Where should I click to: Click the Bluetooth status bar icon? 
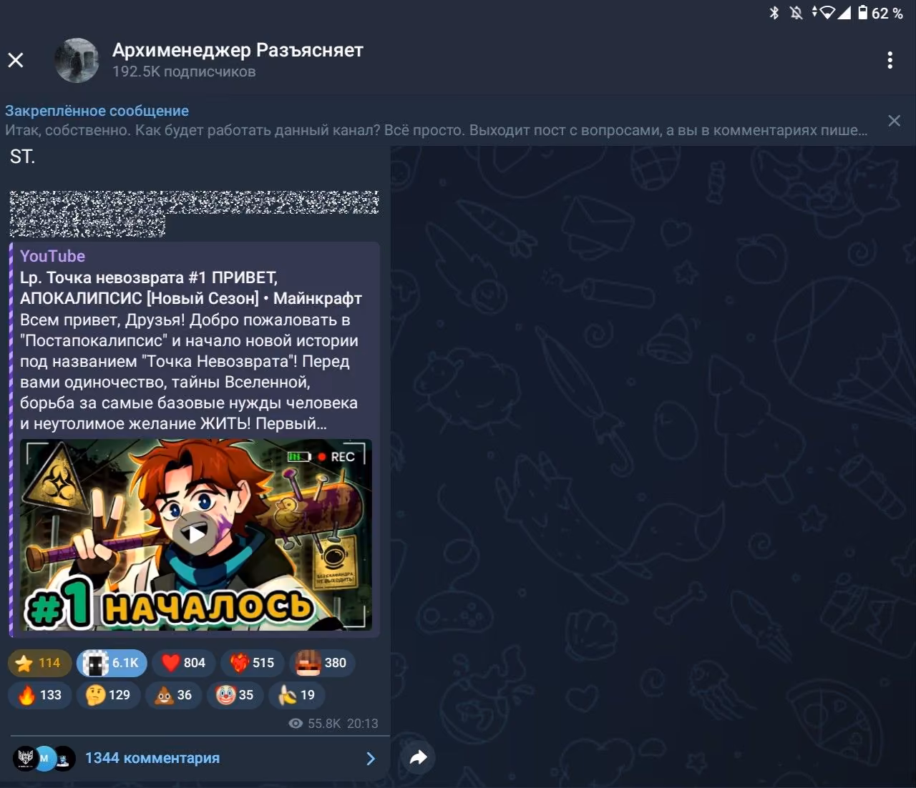774,13
